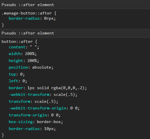Click the border-radius property in .manage-button rule
Viewport: 150px width, 139px height.
pos(24,18)
